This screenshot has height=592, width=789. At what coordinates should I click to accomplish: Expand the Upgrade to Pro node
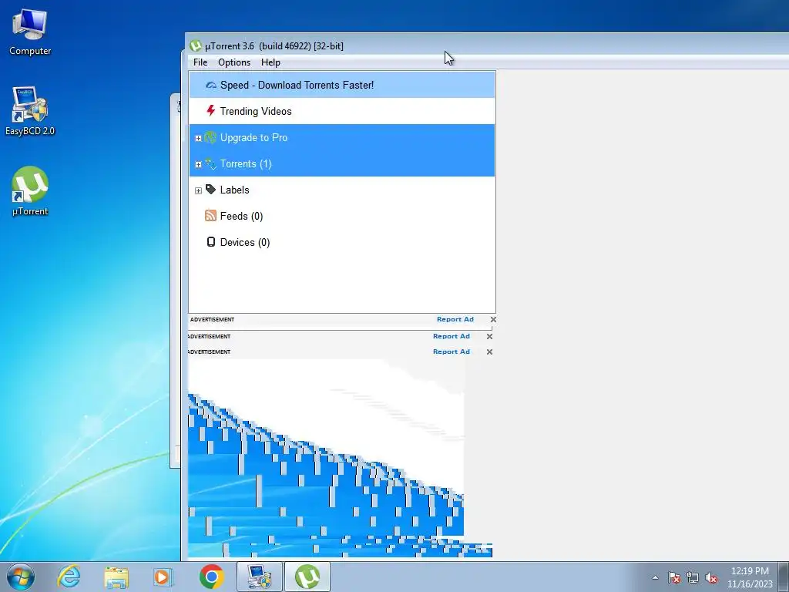tap(198, 138)
